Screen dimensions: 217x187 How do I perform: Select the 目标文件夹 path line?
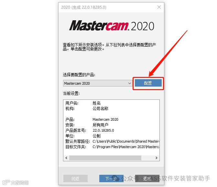[x=112, y=147]
